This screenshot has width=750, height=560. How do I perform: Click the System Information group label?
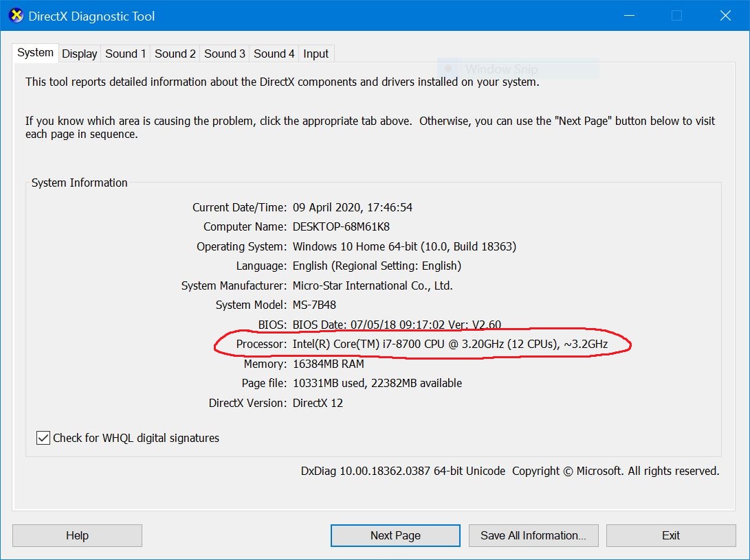point(80,183)
